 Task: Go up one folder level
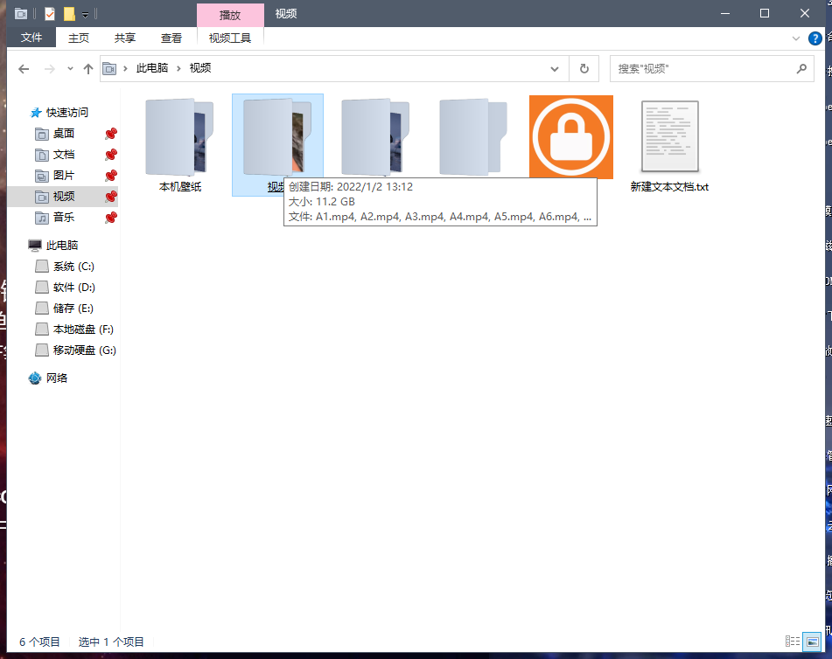[x=88, y=69]
